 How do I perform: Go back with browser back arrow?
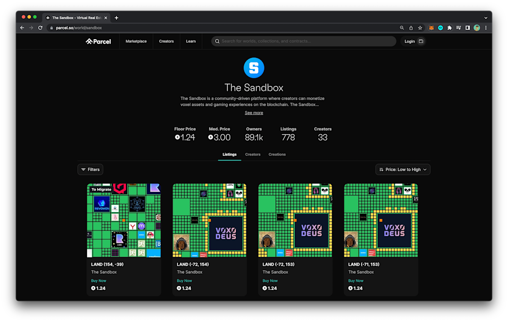click(x=22, y=28)
